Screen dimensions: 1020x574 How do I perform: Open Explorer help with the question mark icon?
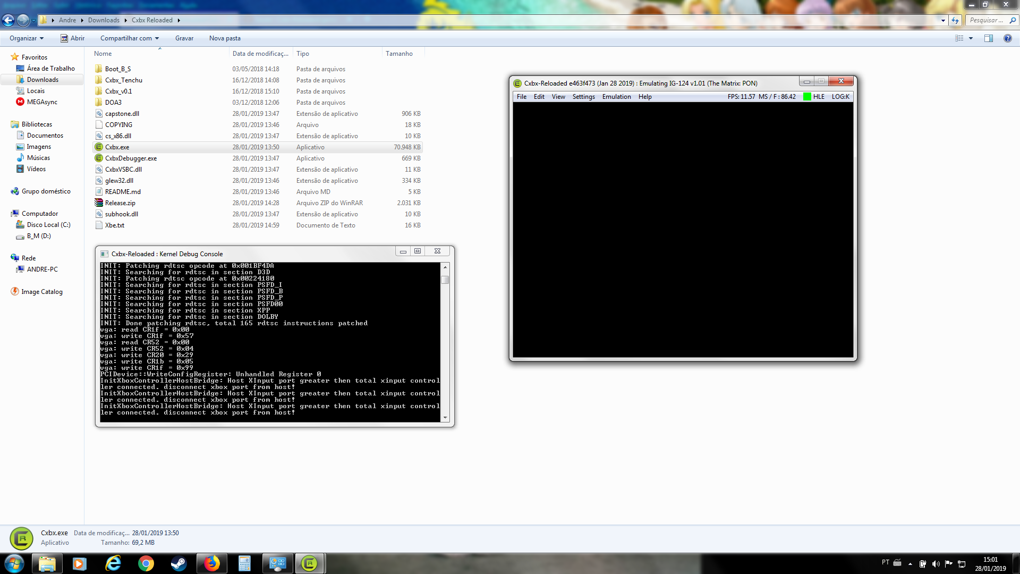[x=1007, y=38]
